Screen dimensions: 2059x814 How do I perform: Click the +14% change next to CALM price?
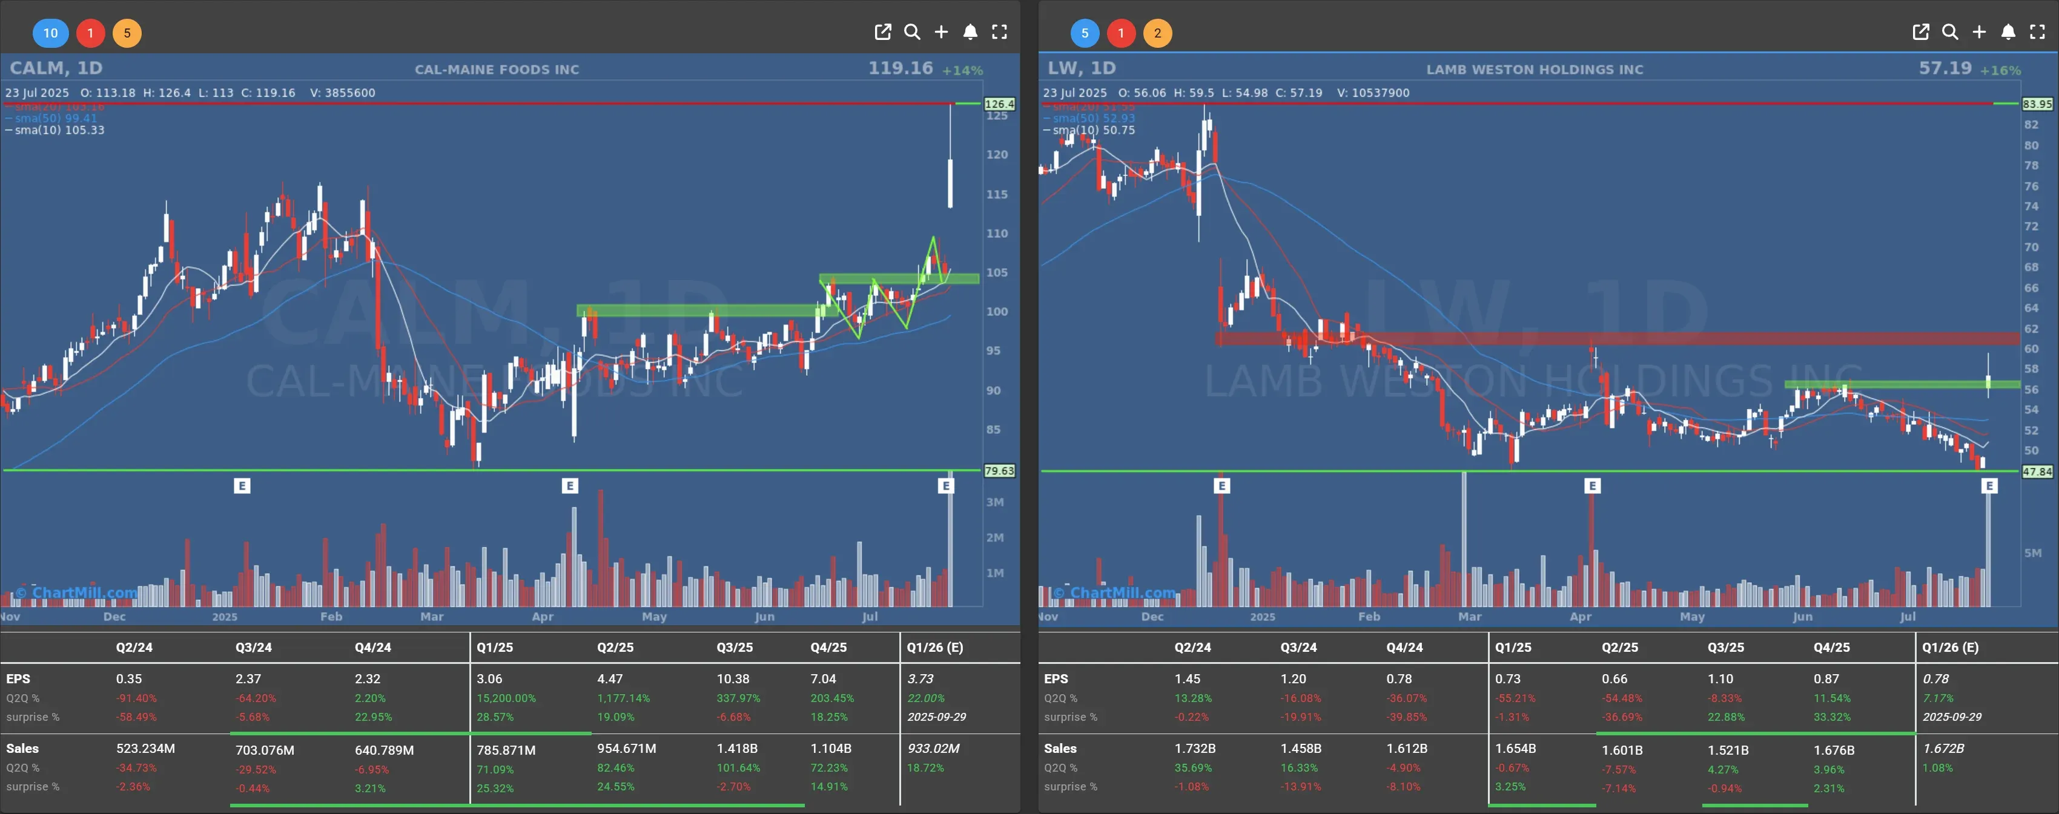(962, 70)
